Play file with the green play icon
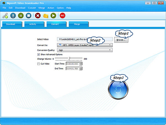 pos(53,16)
